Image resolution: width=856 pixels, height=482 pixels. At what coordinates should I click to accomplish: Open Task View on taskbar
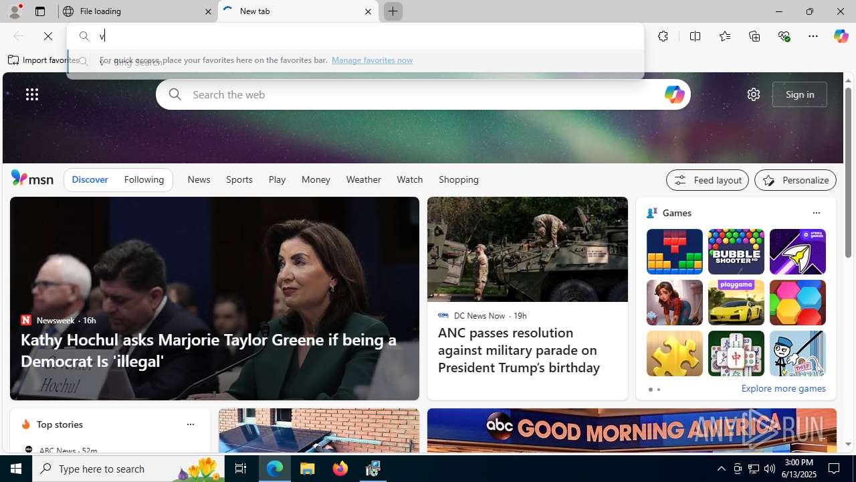[241, 469]
